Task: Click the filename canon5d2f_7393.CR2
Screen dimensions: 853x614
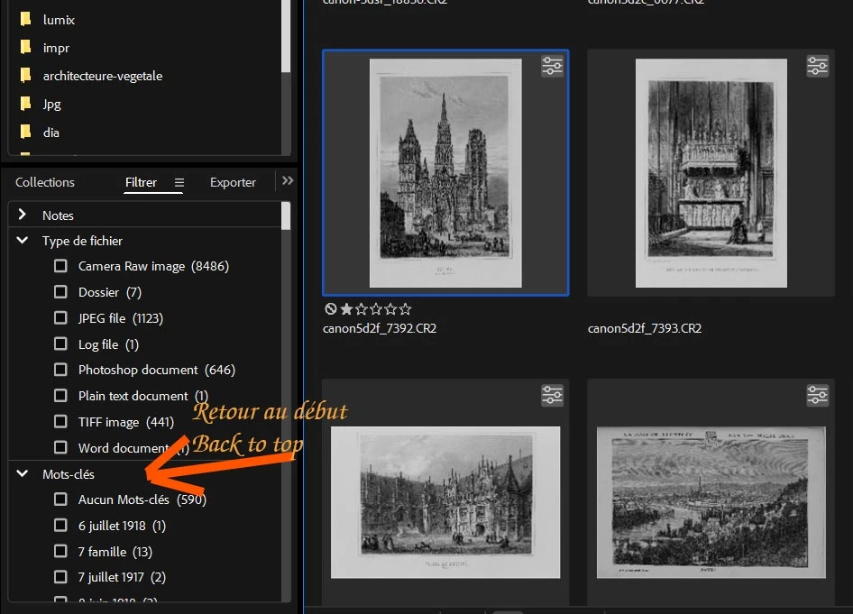Action: tap(645, 328)
